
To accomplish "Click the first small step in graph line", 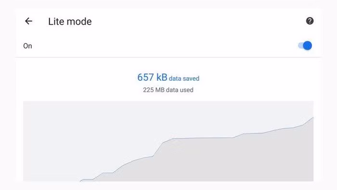I will pyautogui.click(x=88, y=179).
